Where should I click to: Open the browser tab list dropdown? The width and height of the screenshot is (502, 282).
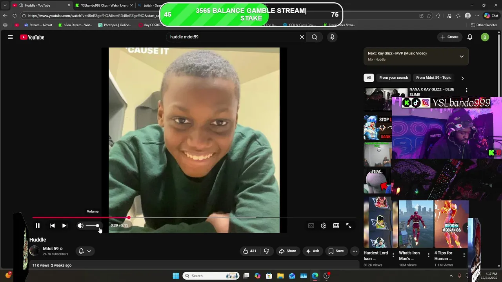click(5, 5)
